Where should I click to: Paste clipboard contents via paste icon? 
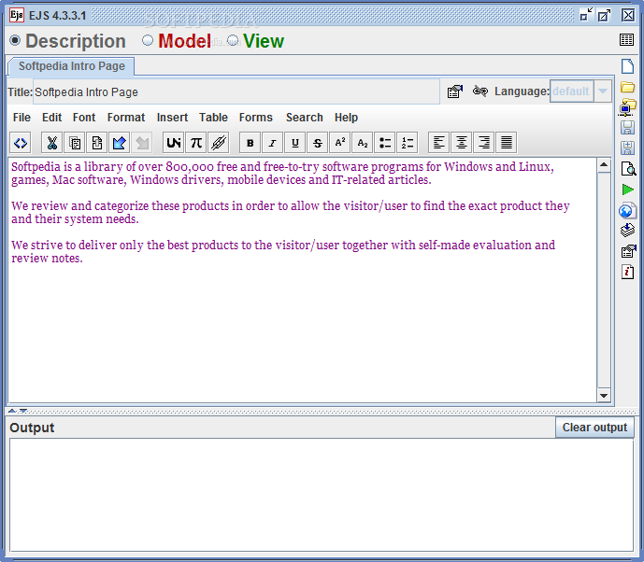97,143
